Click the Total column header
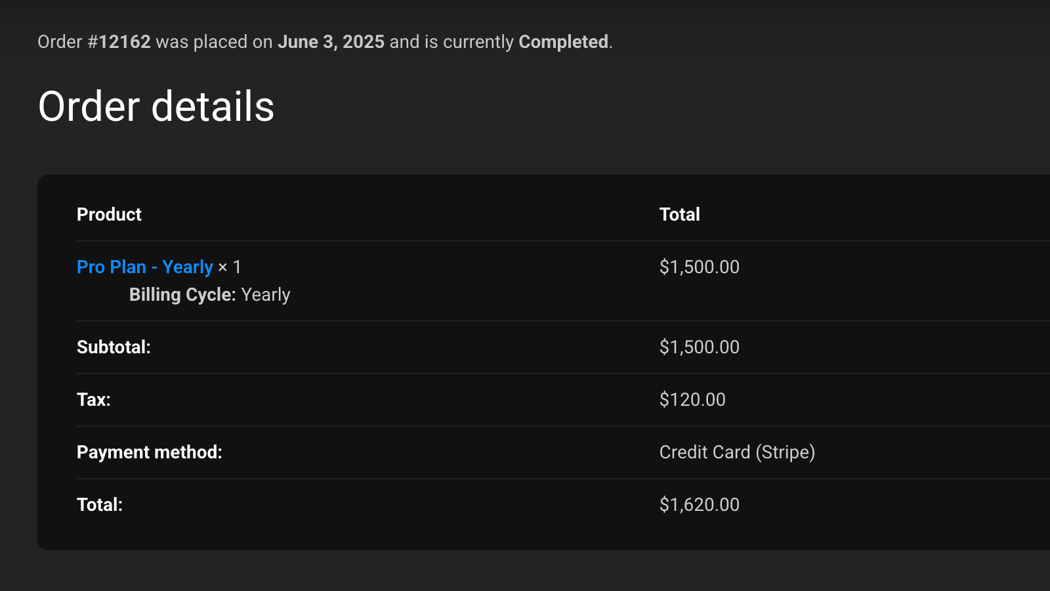 [679, 215]
